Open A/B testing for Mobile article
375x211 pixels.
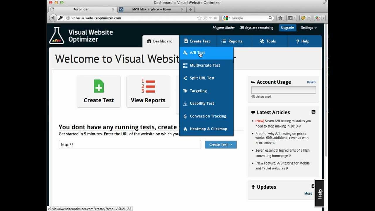point(282,166)
